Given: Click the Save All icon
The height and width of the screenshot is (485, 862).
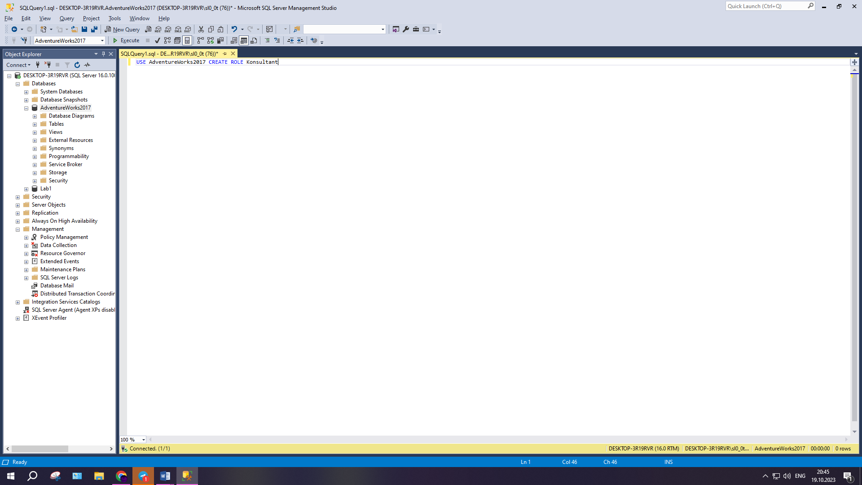Looking at the screenshot, I should coord(94,29).
